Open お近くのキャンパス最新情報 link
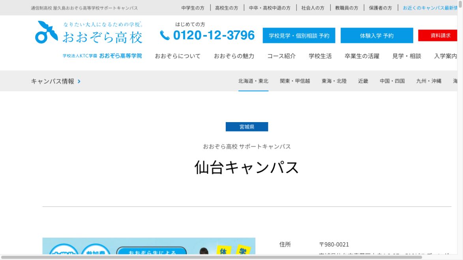 point(430,8)
